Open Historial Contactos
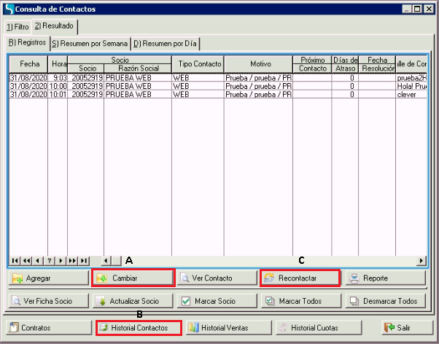 tap(138, 328)
